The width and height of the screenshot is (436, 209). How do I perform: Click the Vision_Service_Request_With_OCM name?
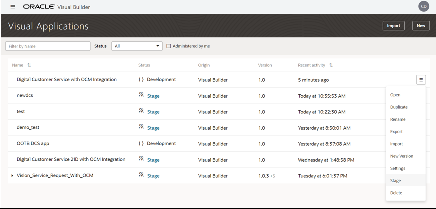tap(55, 176)
